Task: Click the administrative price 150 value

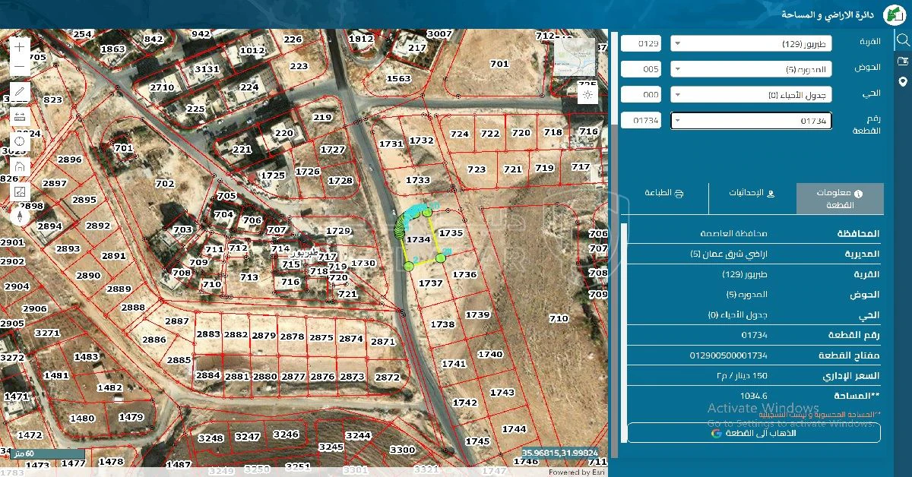Action: pos(742,376)
